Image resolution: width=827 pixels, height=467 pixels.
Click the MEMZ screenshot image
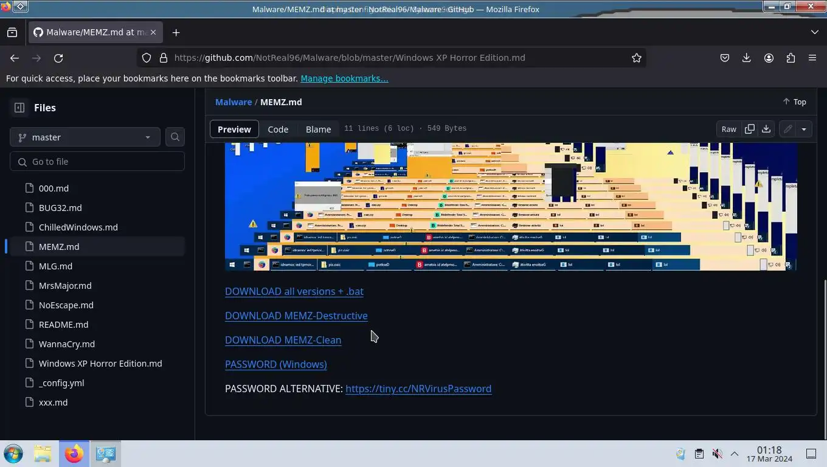pos(511,207)
